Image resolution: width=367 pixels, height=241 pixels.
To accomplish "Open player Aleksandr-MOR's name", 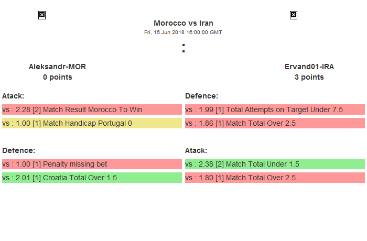I will 58,67.
